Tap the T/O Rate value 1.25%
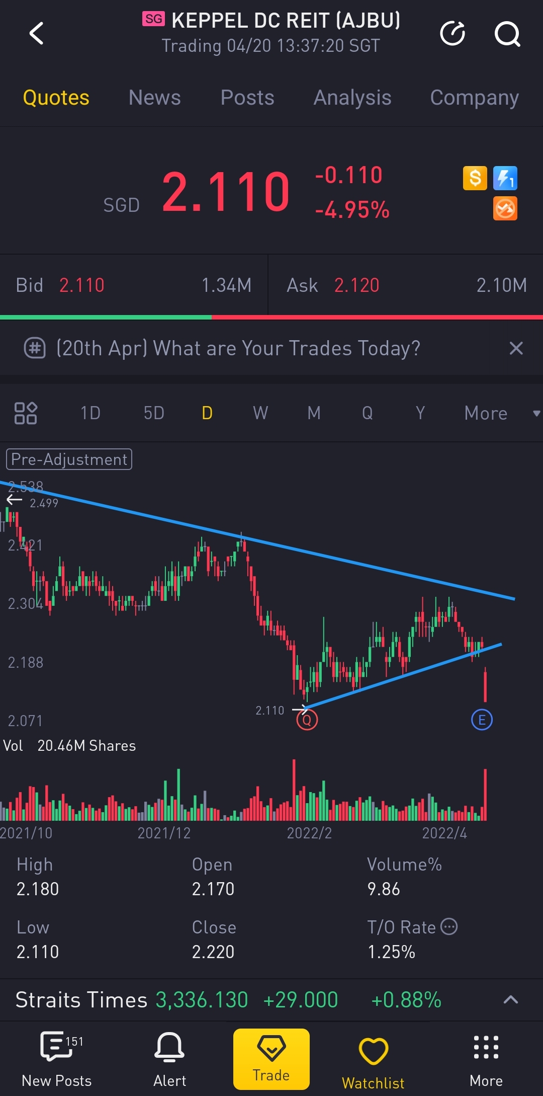This screenshot has height=1096, width=543. point(391,952)
